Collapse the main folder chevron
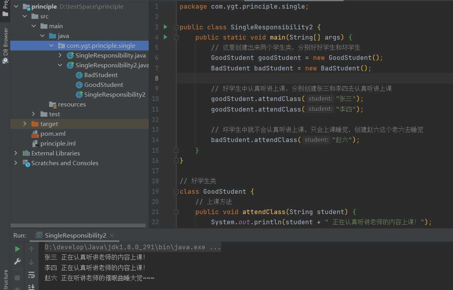 [x=34, y=26]
